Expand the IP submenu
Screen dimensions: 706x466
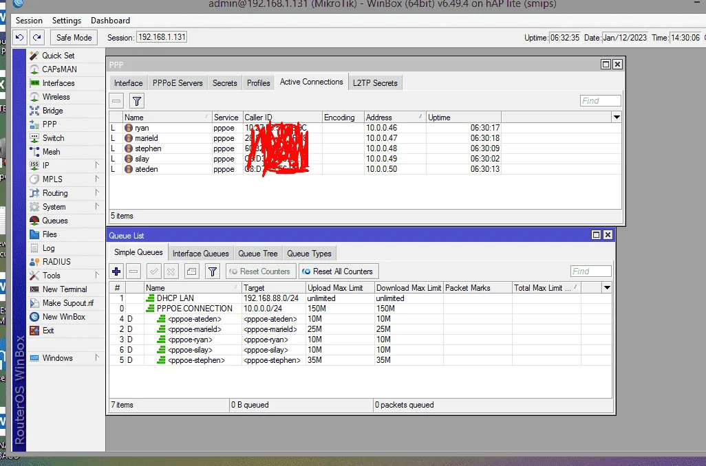click(97, 166)
